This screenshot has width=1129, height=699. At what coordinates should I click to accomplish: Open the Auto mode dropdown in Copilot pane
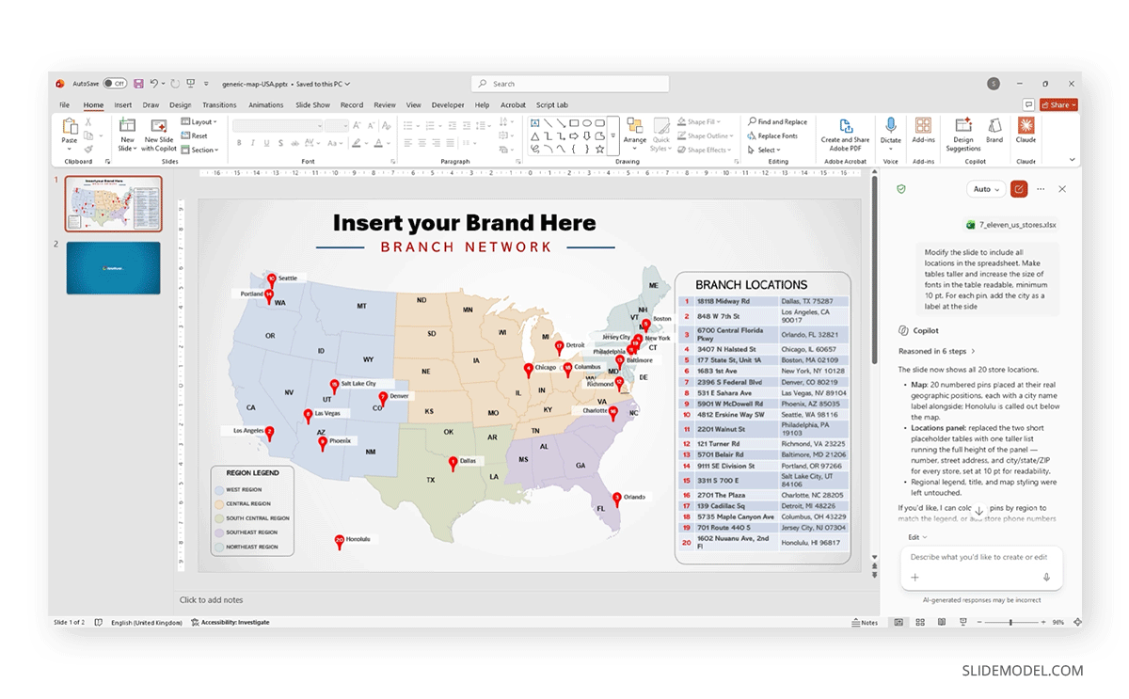click(986, 189)
